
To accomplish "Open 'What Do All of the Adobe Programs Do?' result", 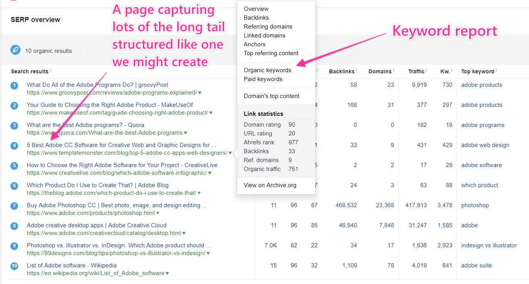I will 98,85.
